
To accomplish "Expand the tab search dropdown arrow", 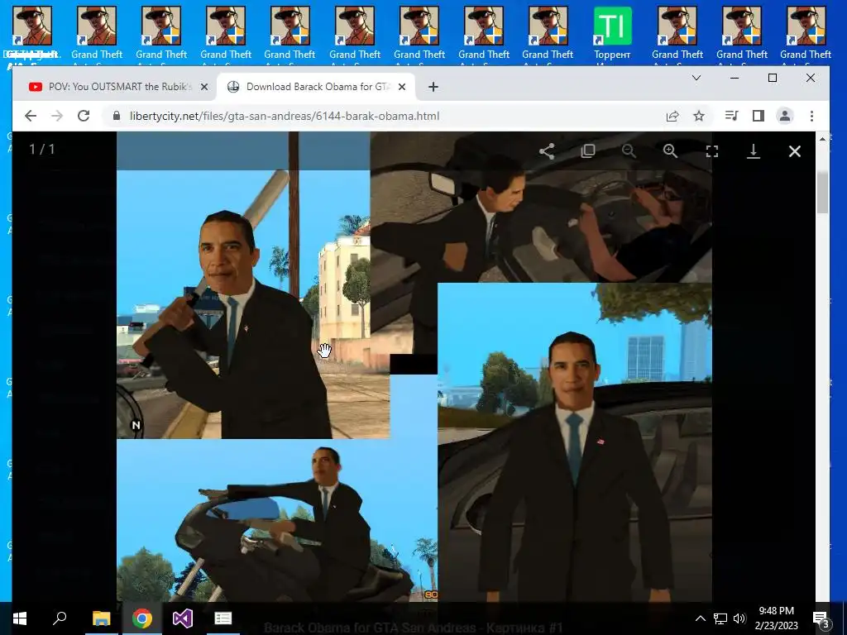I will pos(696,78).
